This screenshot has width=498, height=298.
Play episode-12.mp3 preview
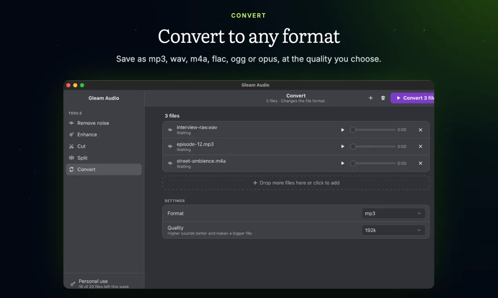pos(343,147)
